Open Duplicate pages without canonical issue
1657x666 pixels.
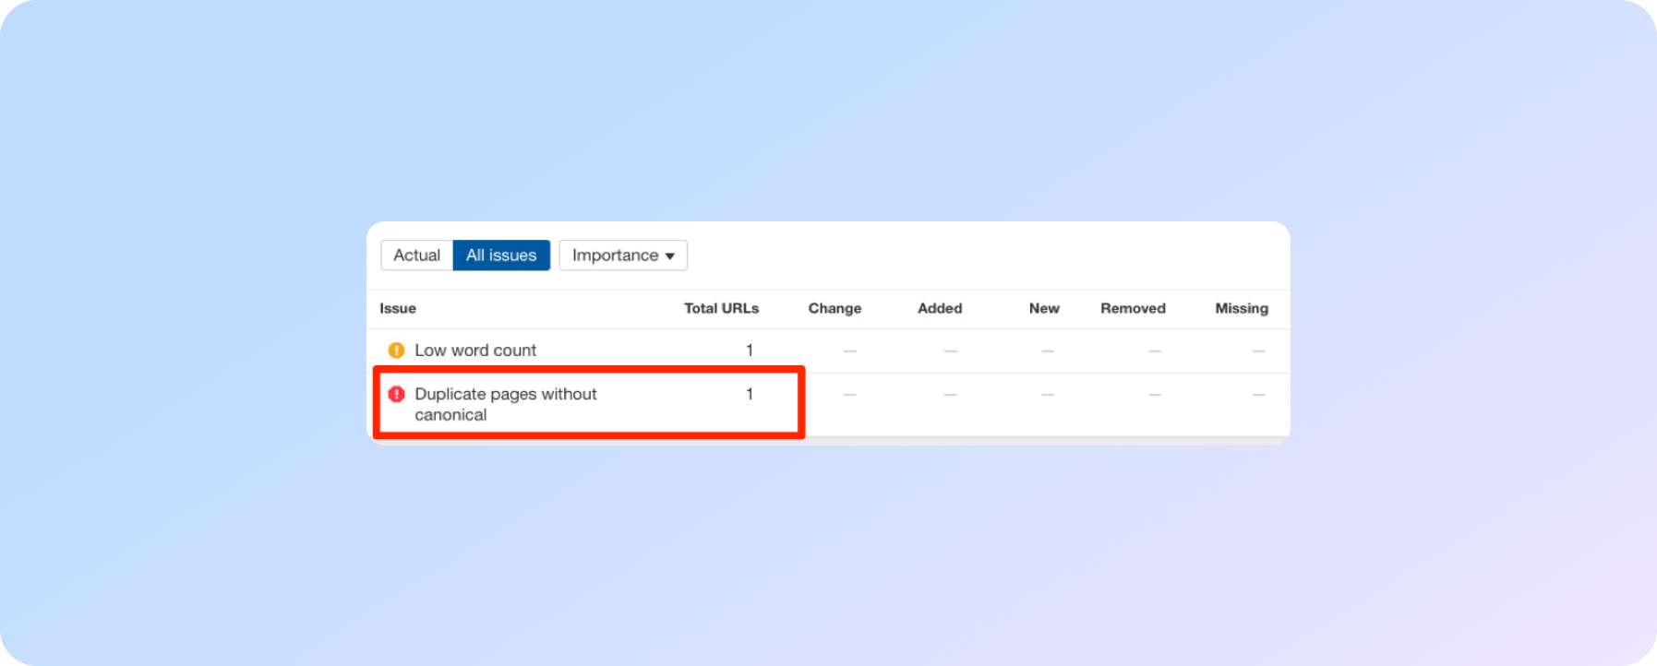coord(506,404)
